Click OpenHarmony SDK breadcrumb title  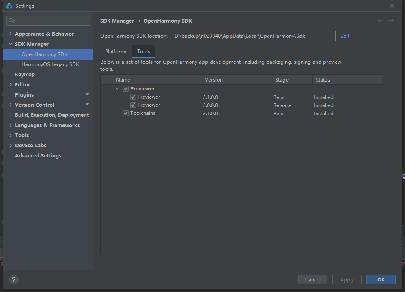[x=168, y=21]
